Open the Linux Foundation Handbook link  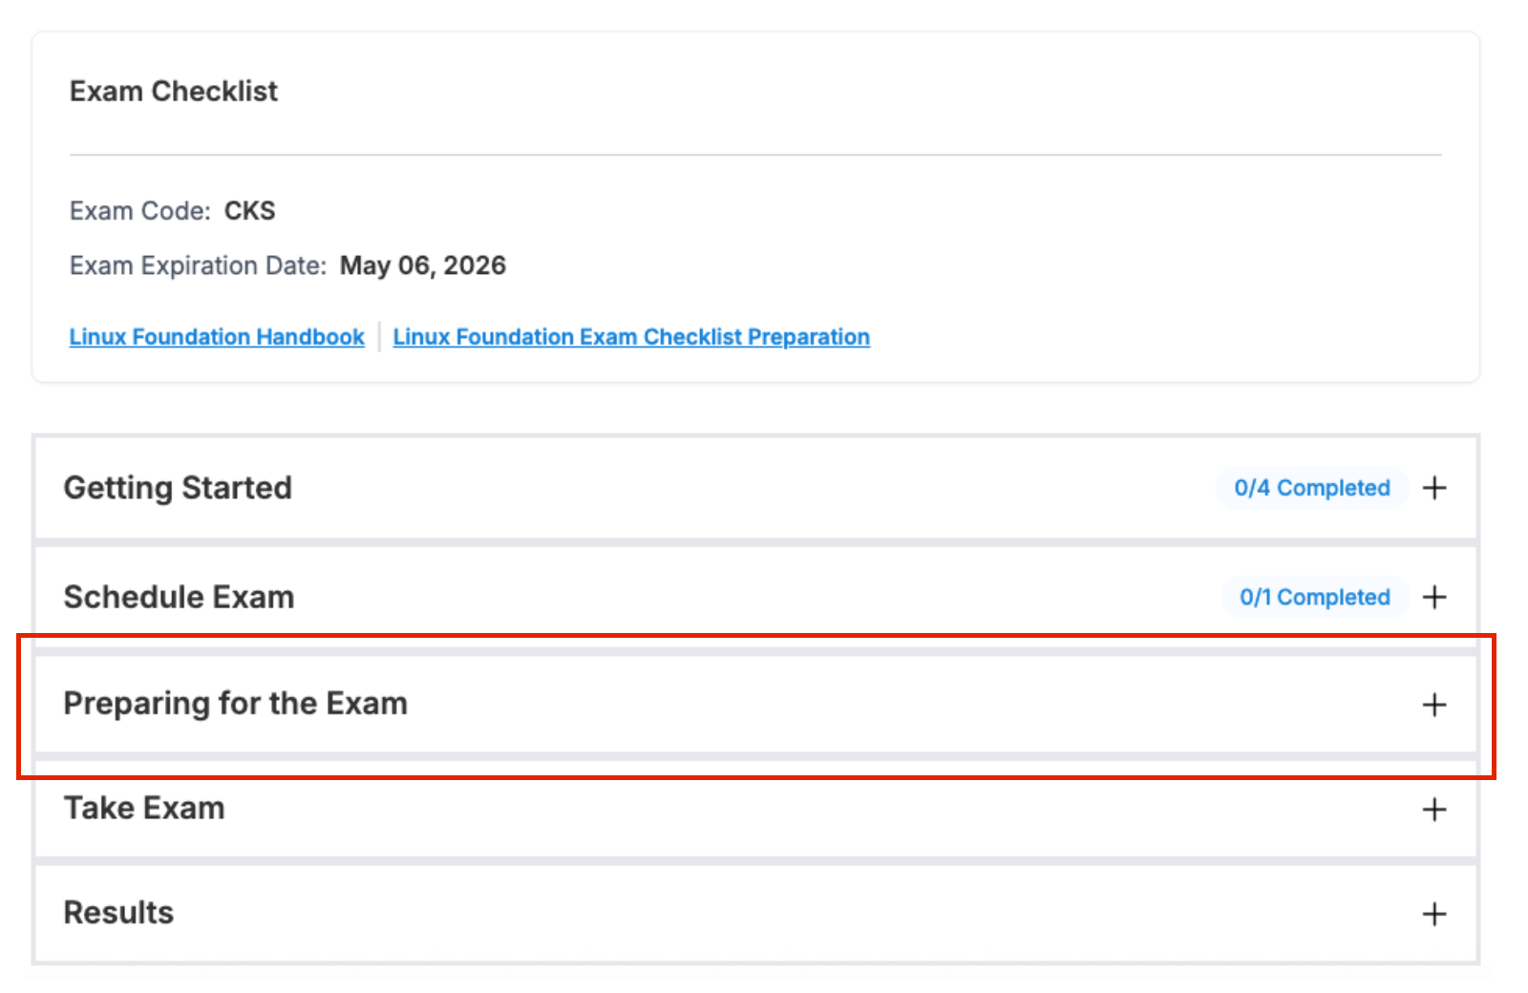[217, 337]
